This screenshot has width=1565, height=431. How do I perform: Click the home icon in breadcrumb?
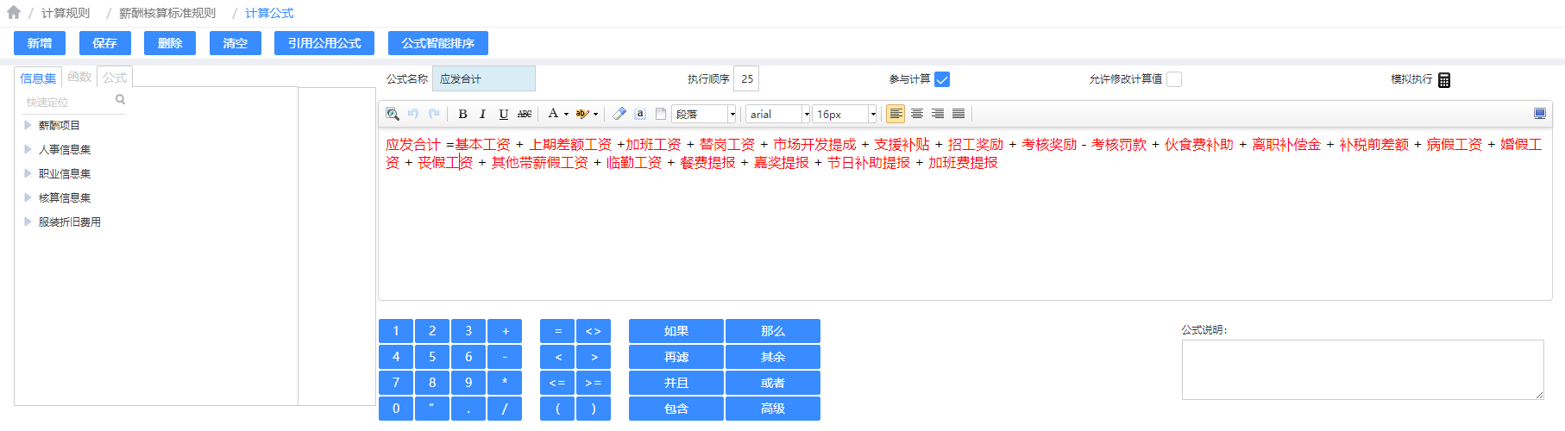[14, 13]
